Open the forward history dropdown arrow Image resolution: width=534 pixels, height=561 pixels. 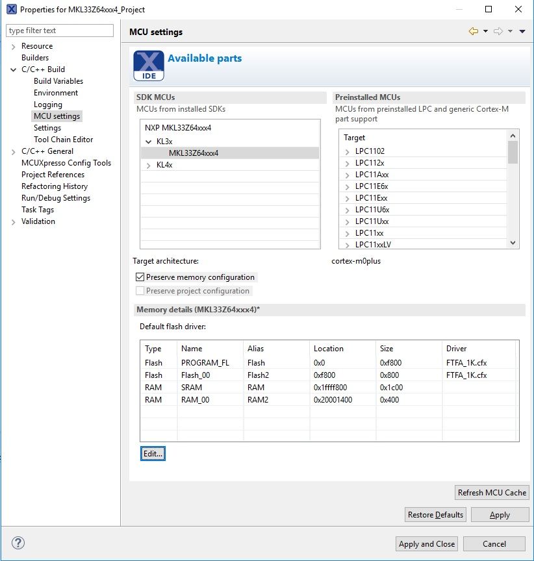tap(511, 31)
